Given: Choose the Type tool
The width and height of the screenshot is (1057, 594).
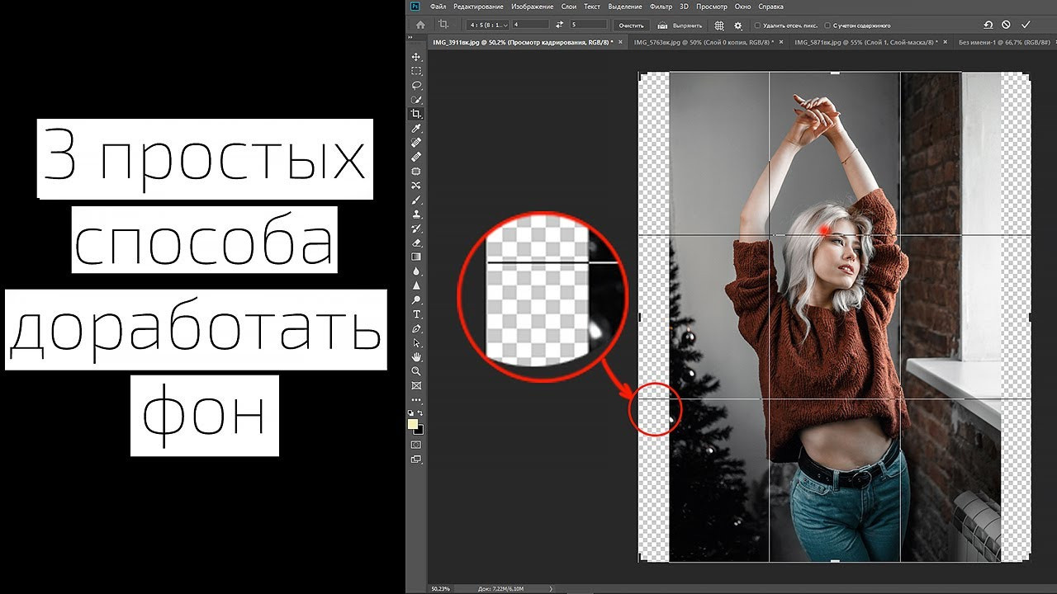Looking at the screenshot, I should [417, 314].
